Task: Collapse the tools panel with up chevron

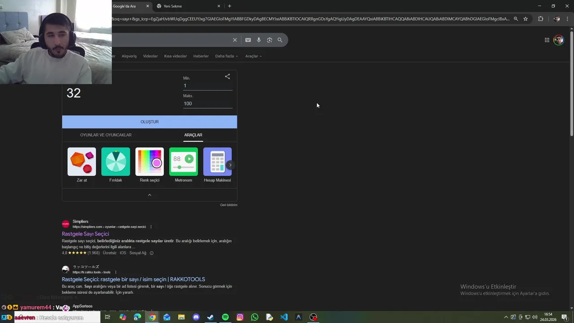Action: (x=150, y=195)
